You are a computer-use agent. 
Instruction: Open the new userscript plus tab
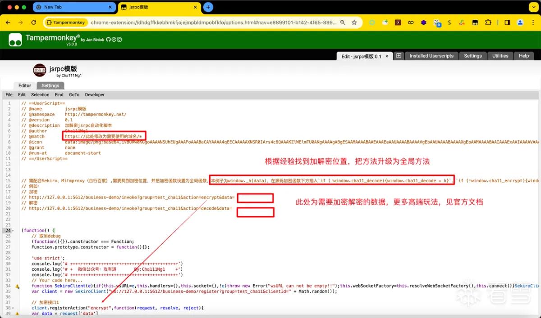tap(399, 56)
